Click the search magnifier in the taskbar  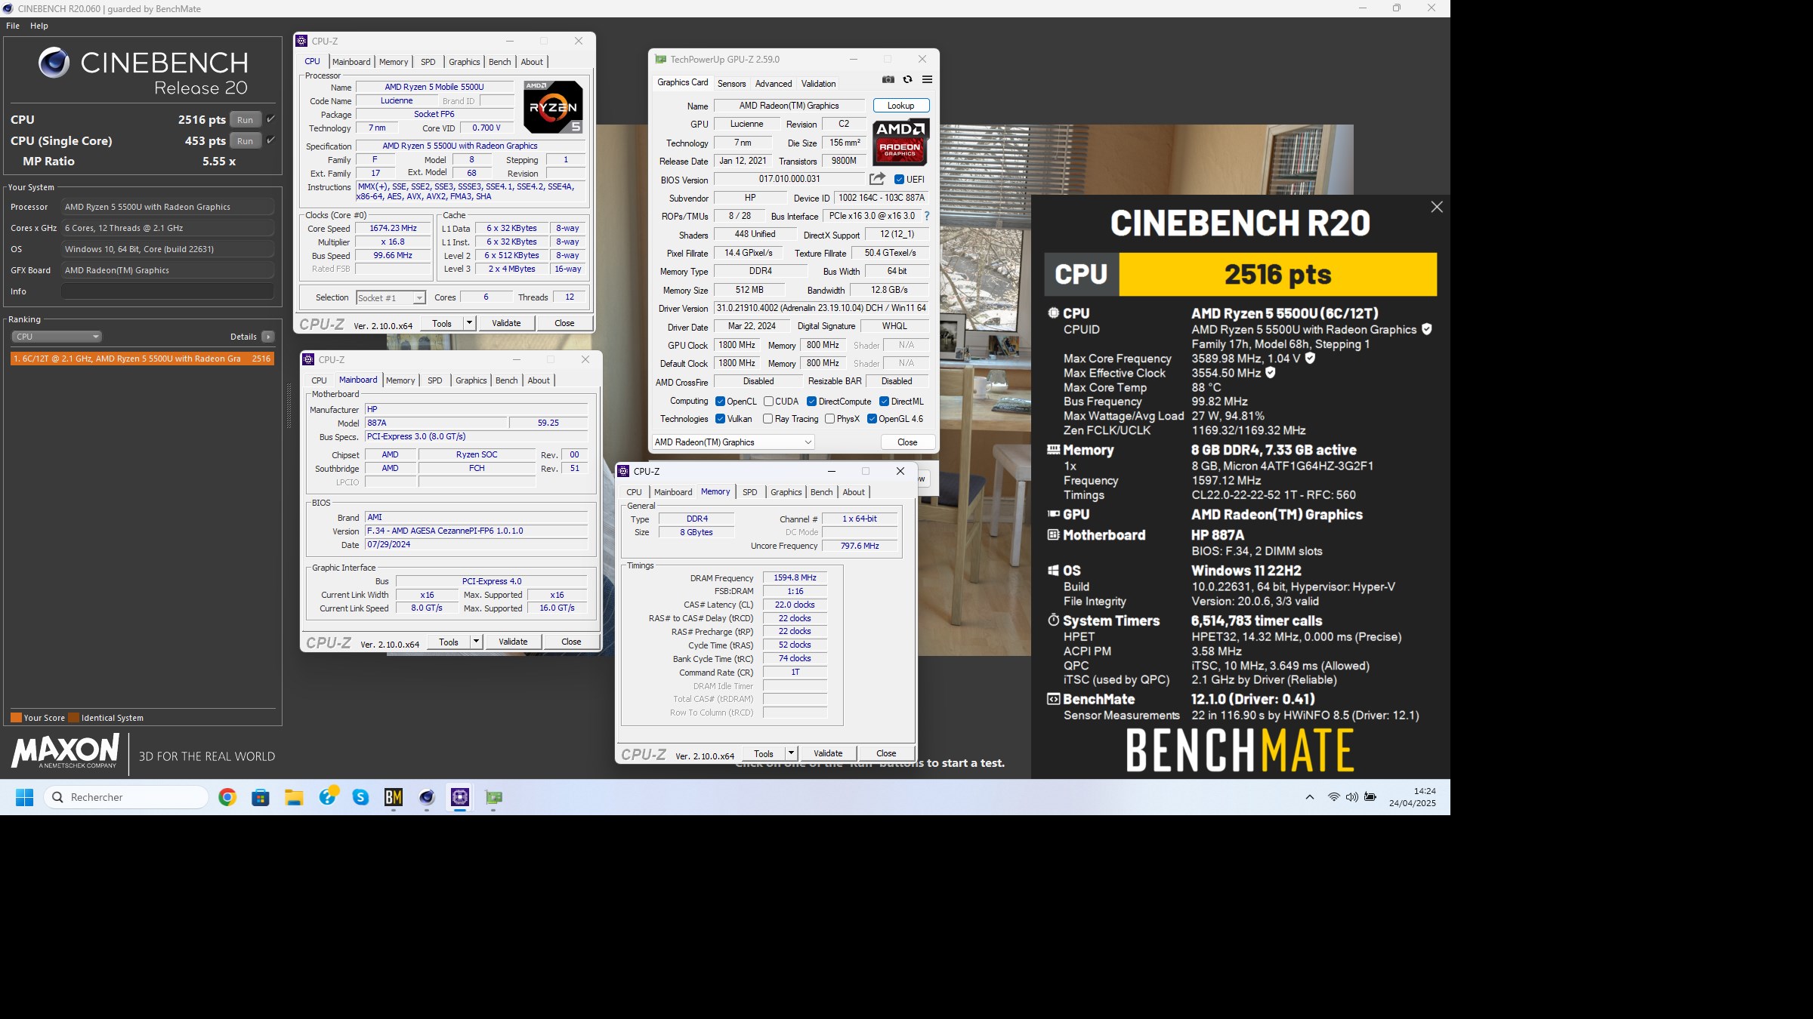click(57, 797)
